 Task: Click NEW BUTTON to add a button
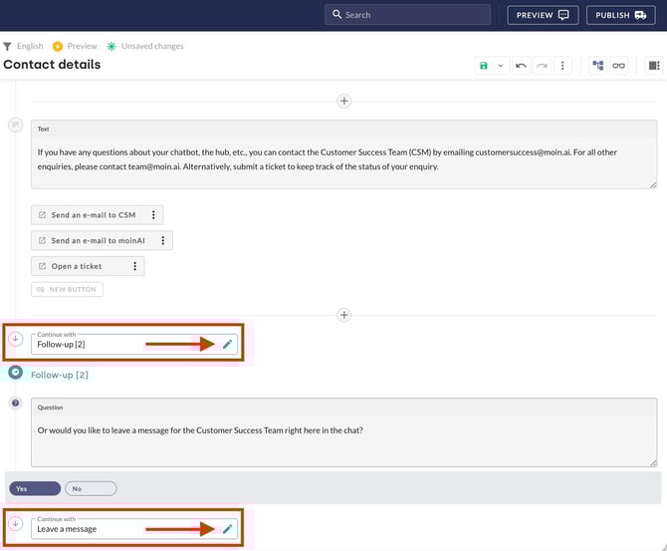click(x=67, y=290)
